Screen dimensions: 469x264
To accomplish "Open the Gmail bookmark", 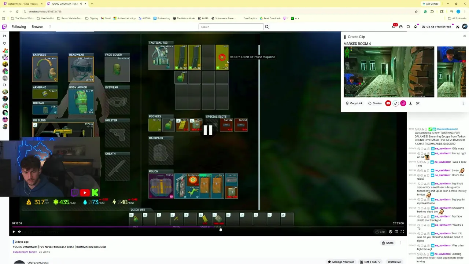I will [x=106, y=18].
